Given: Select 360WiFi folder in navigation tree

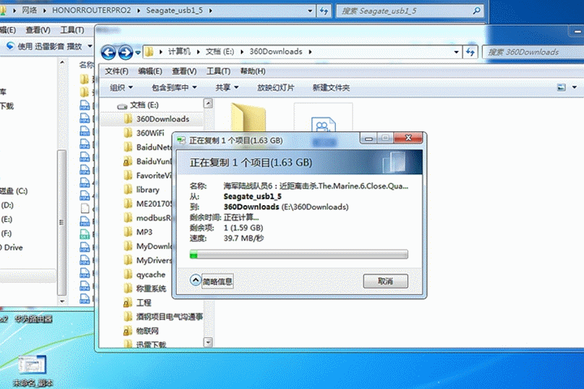Looking at the screenshot, I should point(150,133).
